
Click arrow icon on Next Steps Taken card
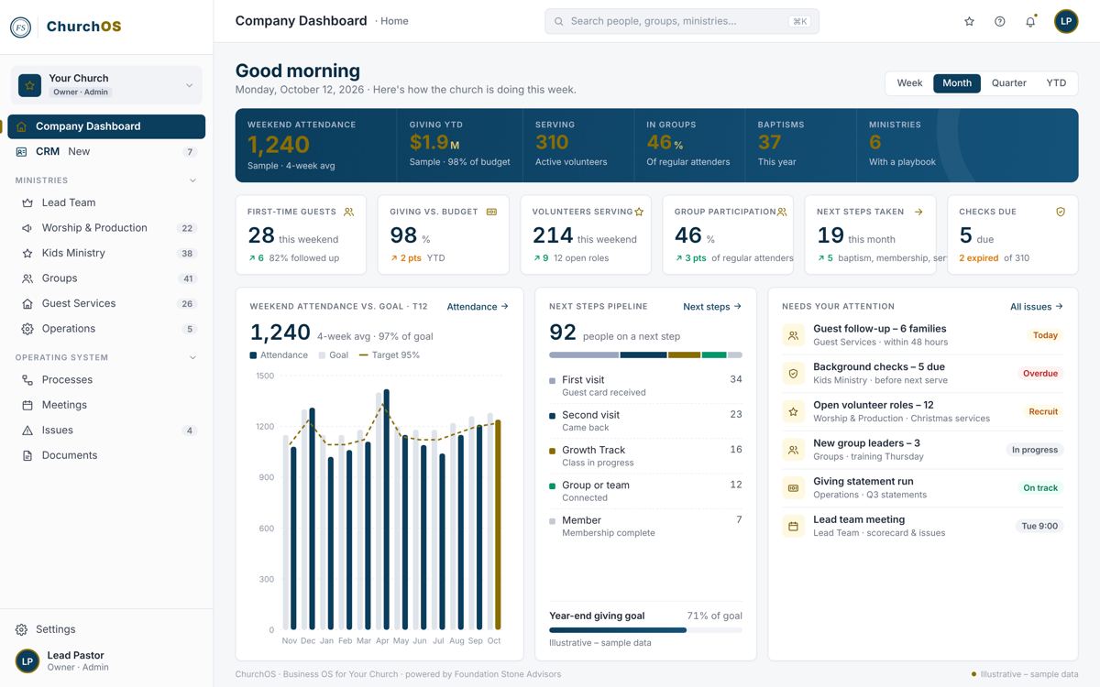click(x=918, y=212)
